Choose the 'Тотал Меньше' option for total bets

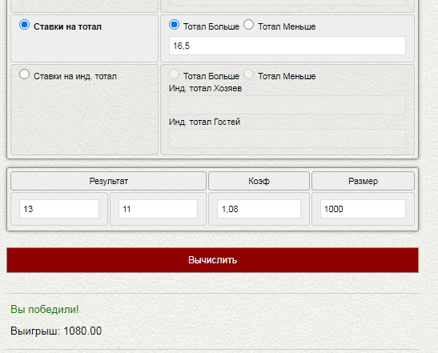248,25
